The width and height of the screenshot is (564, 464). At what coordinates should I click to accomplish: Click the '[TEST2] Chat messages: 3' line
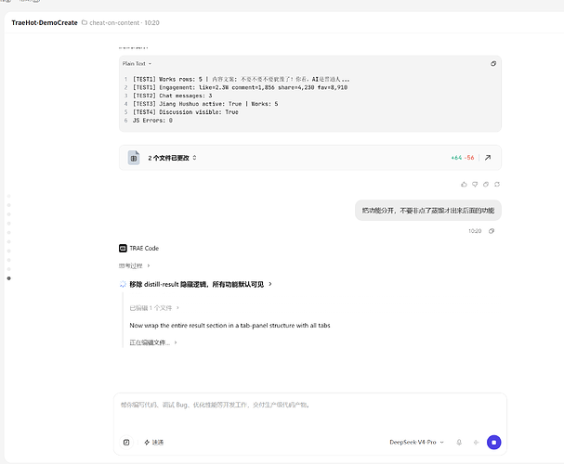click(172, 96)
